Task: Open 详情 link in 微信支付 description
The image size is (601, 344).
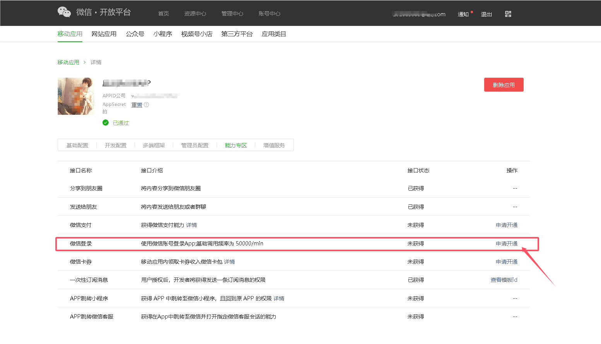Action: click(191, 225)
